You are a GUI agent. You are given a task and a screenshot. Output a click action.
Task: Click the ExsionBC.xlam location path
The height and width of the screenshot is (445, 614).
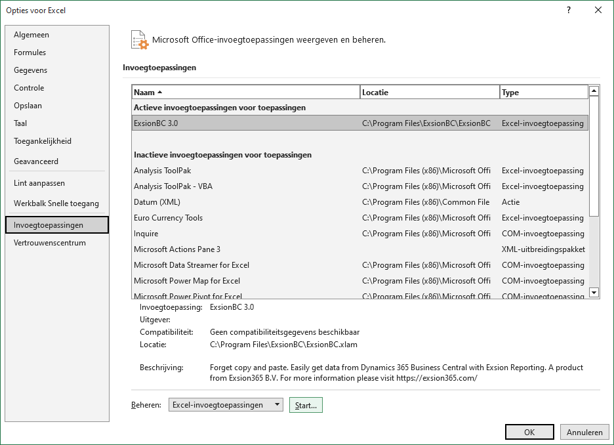(x=283, y=345)
